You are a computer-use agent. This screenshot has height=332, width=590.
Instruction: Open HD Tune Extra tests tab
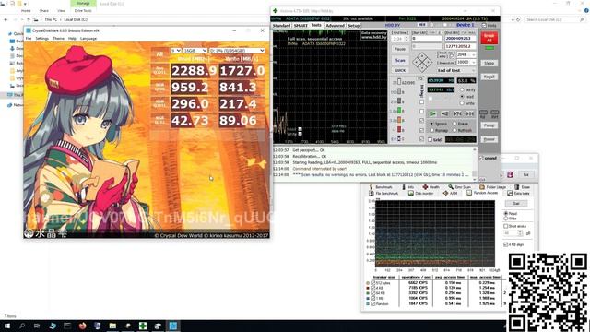tap(518, 193)
